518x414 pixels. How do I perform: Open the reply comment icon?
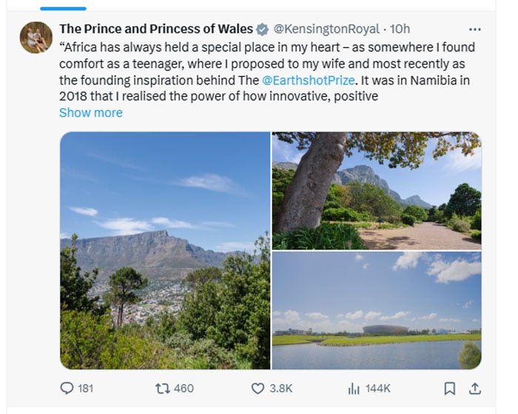coord(67,388)
